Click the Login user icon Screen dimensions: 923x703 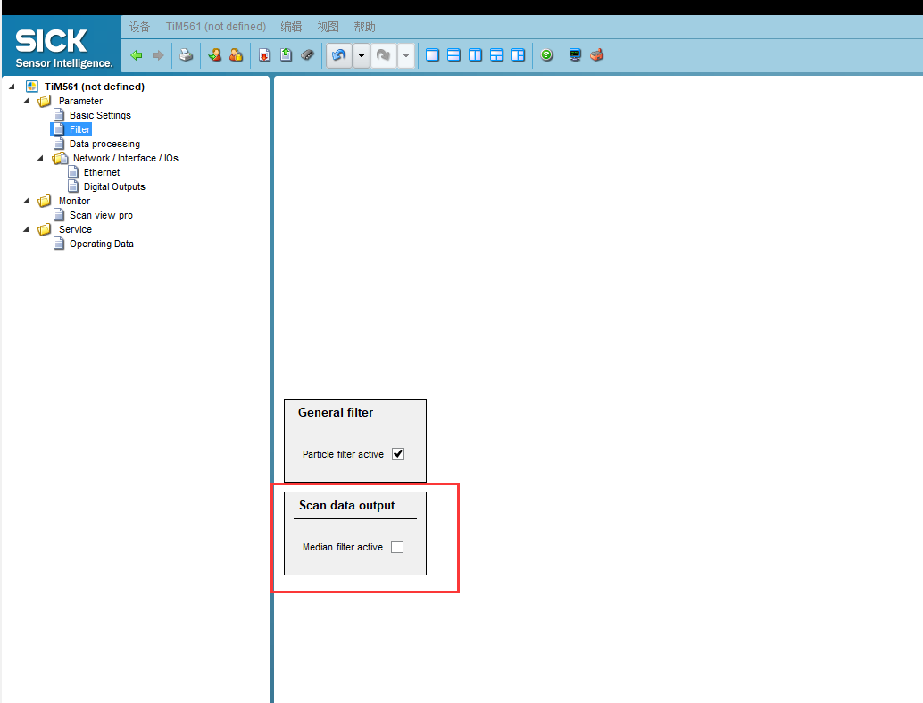click(214, 54)
